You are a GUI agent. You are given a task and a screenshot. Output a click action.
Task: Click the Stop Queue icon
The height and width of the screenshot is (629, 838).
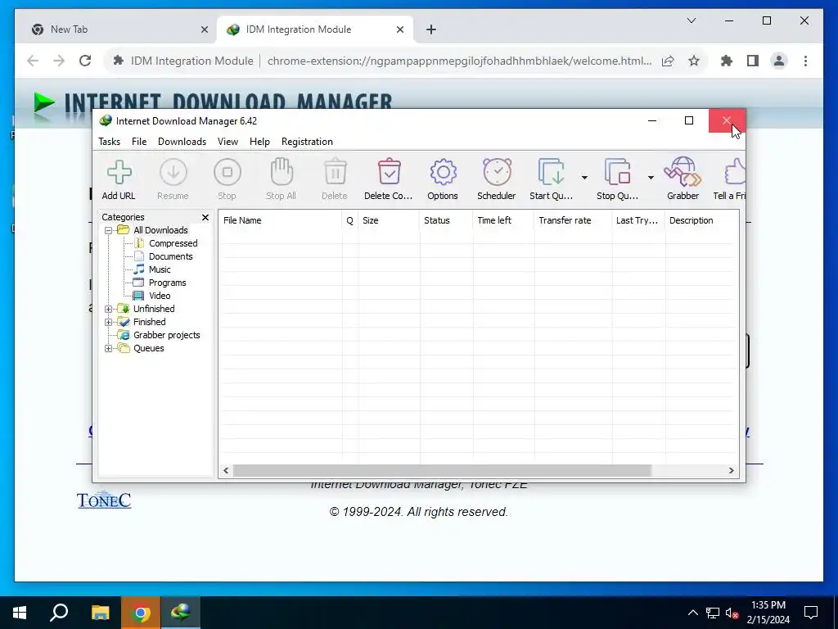pyautogui.click(x=617, y=172)
